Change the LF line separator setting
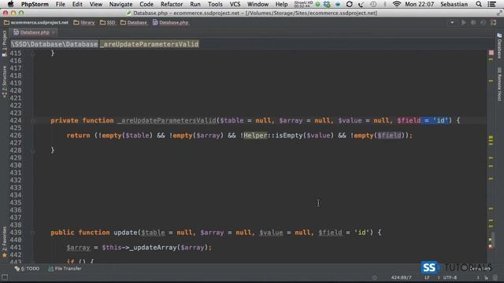Image resolution: width=504 pixels, height=283 pixels. pos(427,277)
